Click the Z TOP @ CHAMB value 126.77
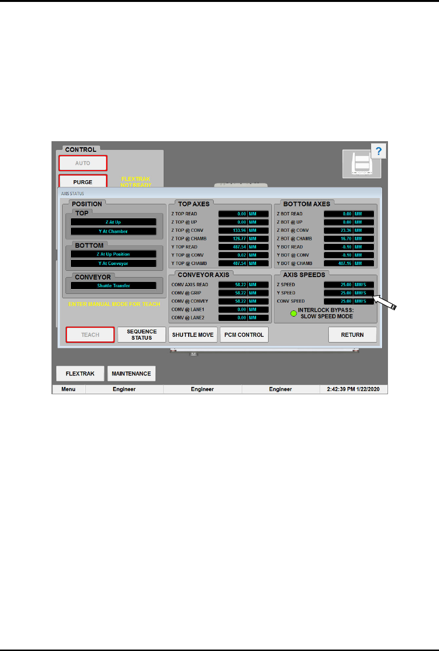 coord(244,239)
